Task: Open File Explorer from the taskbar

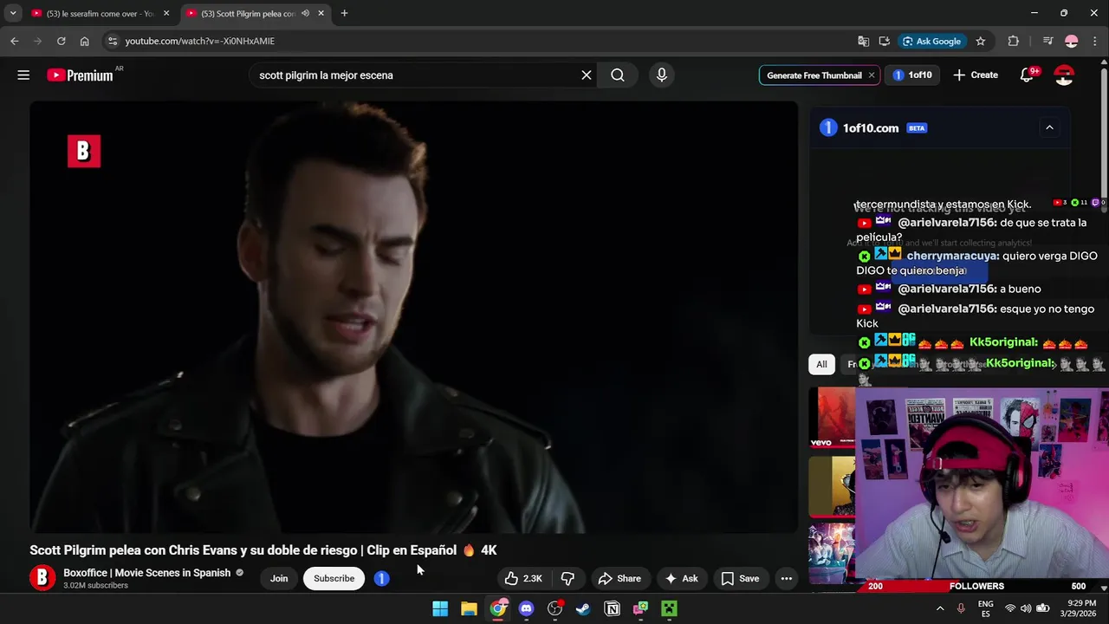Action: [x=469, y=608]
